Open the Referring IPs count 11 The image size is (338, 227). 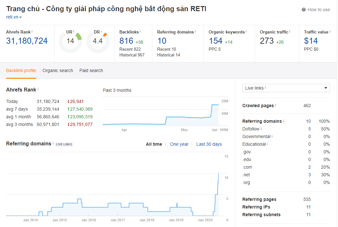click(309, 207)
